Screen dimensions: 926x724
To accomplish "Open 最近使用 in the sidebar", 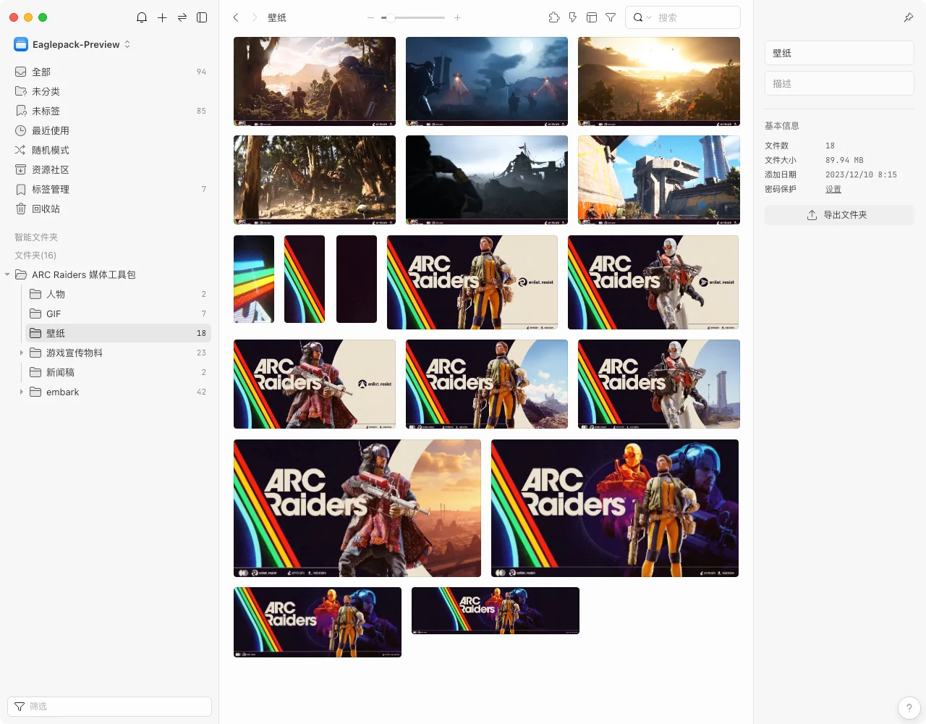I will click(110, 130).
